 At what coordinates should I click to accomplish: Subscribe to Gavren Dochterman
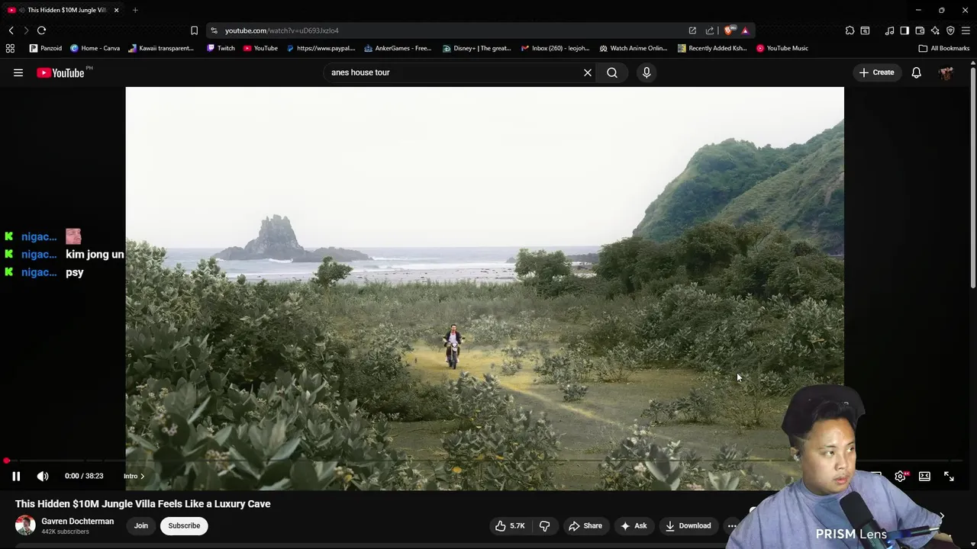184,525
